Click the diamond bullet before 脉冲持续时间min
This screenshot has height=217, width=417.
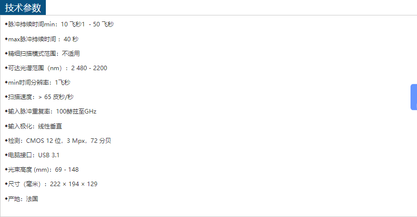pos(6,24)
